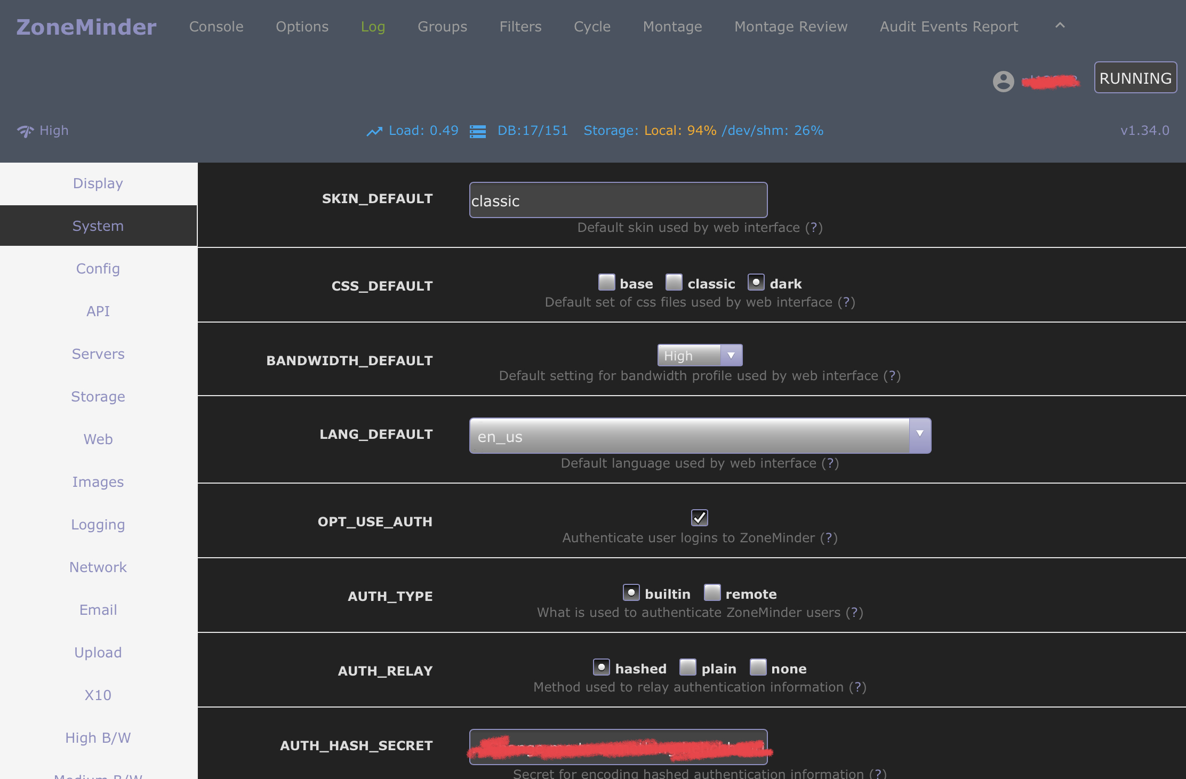Open the LANG_DEFAULT en_us dropdown
The image size is (1186, 779).
point(700,436)
